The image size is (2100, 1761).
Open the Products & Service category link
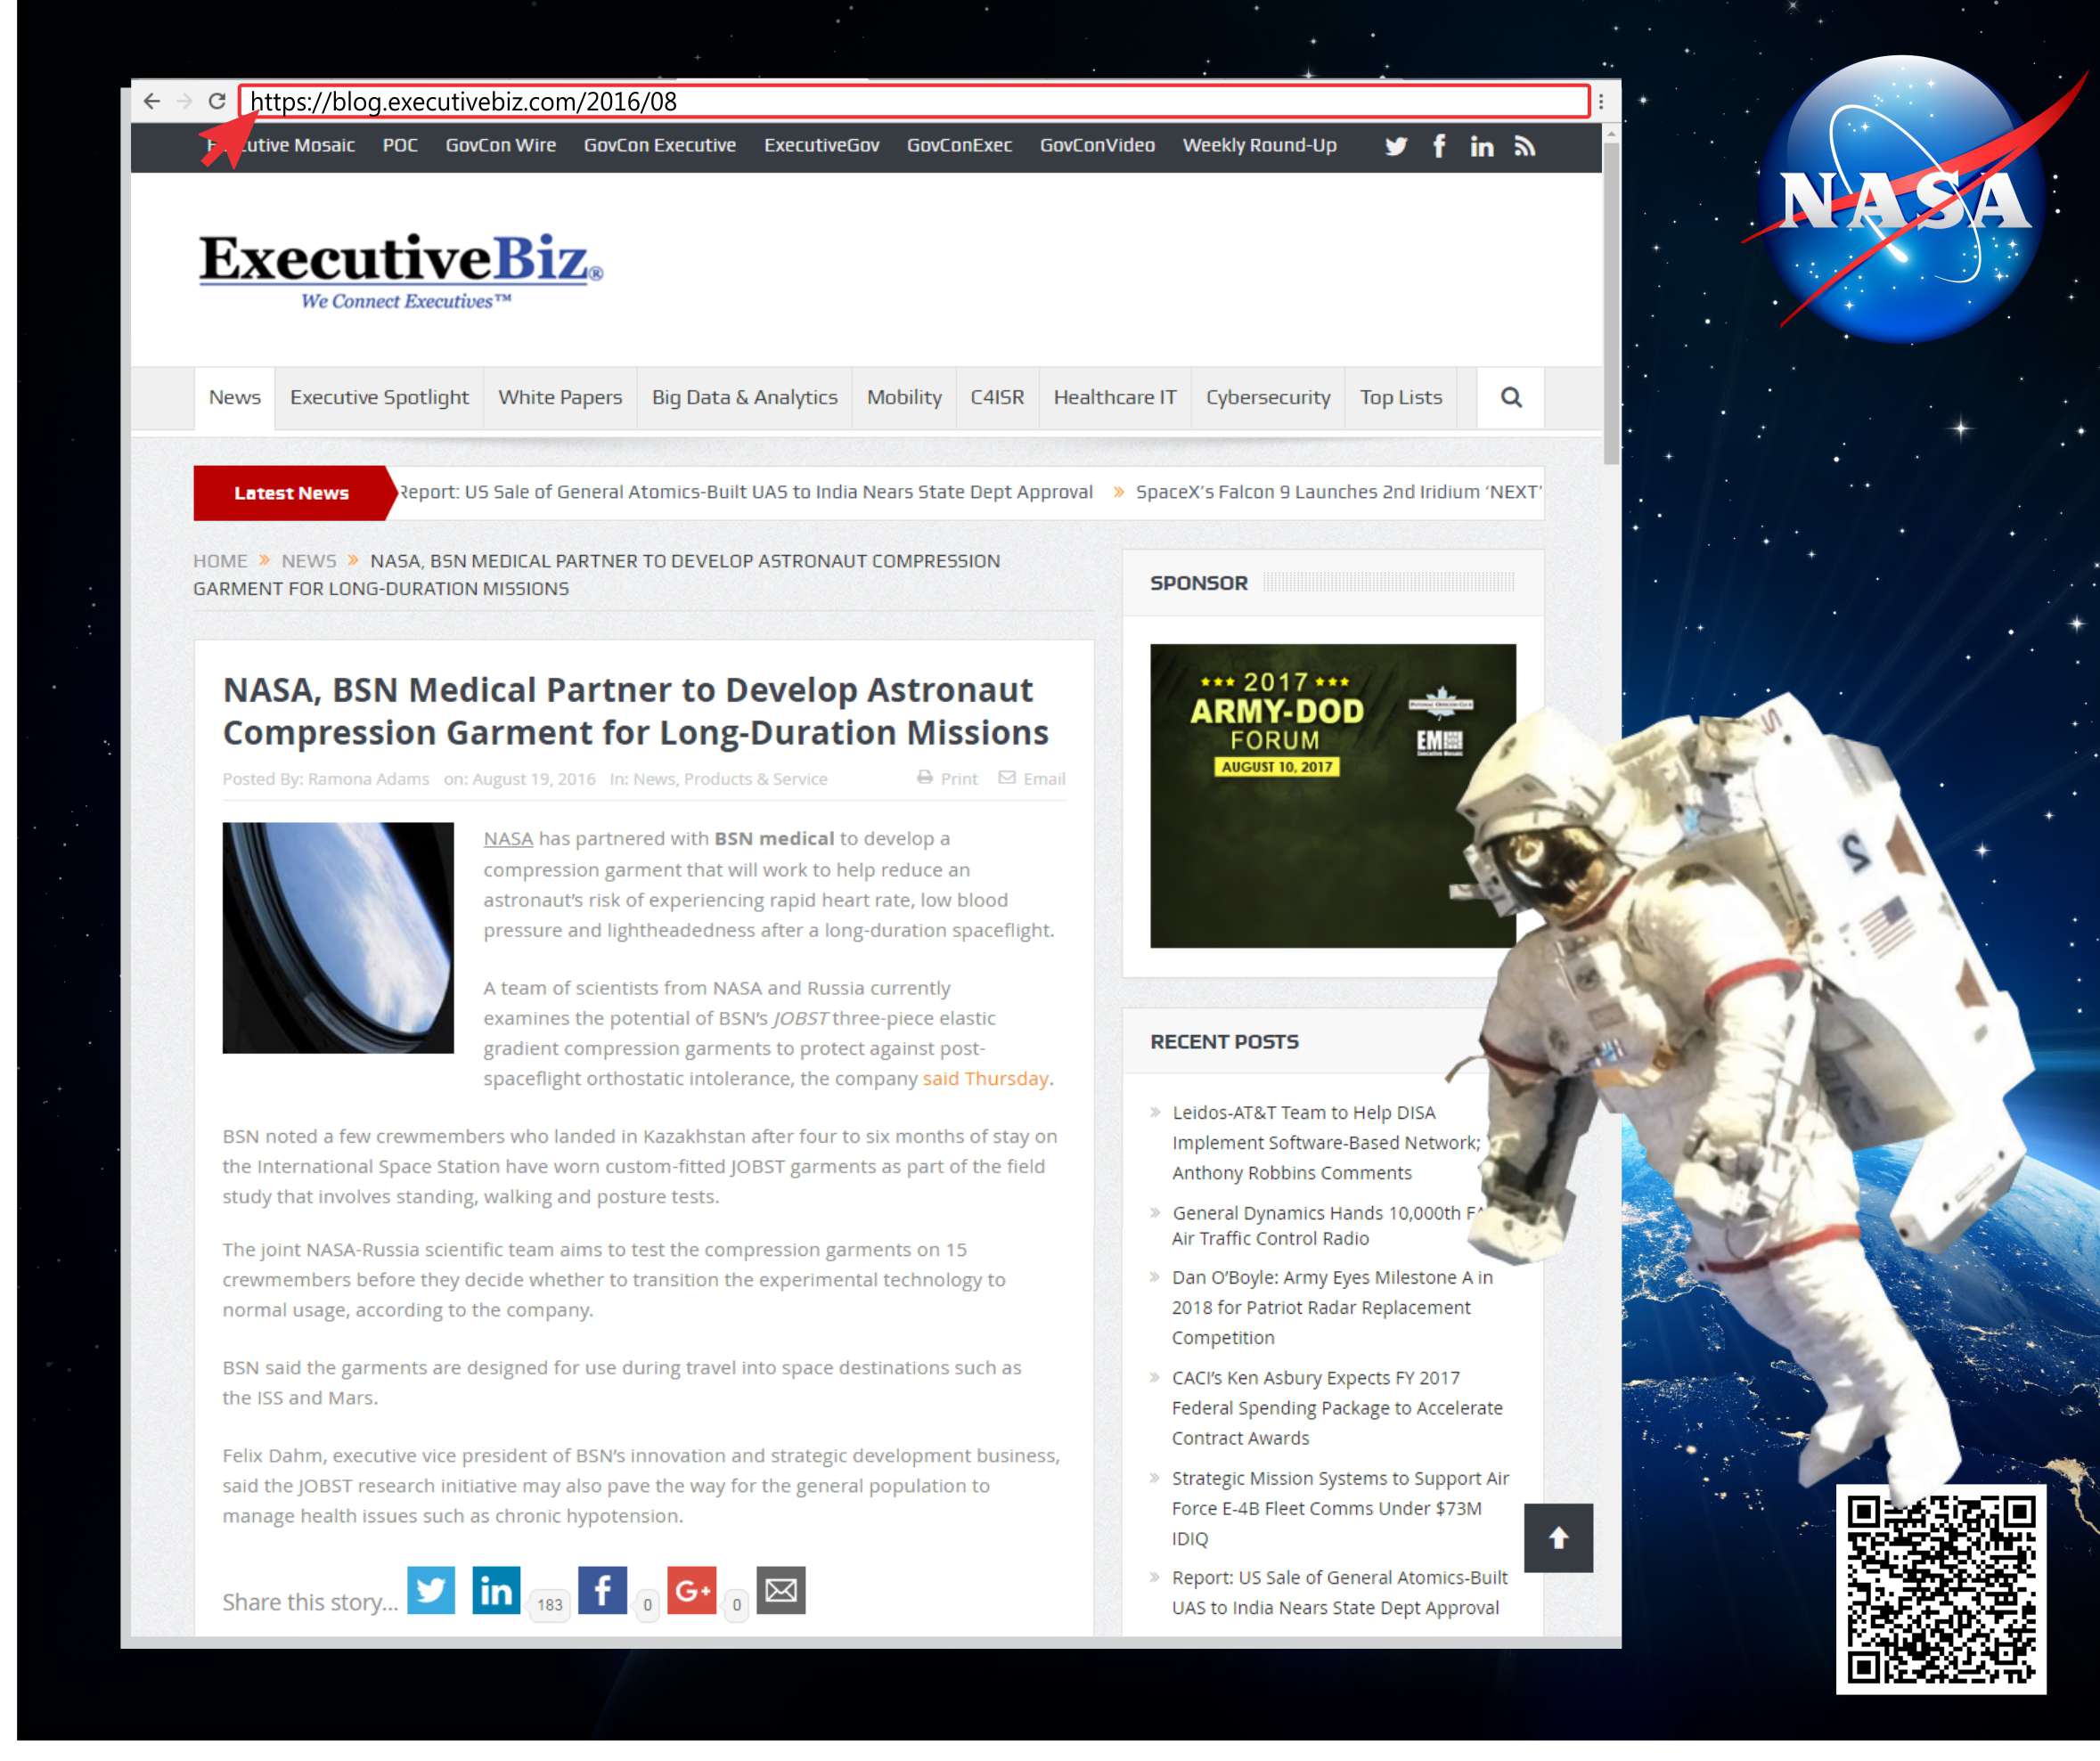pyautogui.click(x=755, y=779)
